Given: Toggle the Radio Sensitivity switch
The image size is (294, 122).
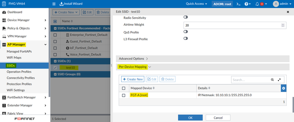Looking at the screenshot, I should pos(186,18).
